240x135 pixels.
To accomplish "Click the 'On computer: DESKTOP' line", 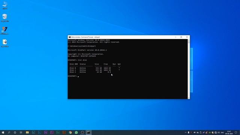I will (82, 56).
